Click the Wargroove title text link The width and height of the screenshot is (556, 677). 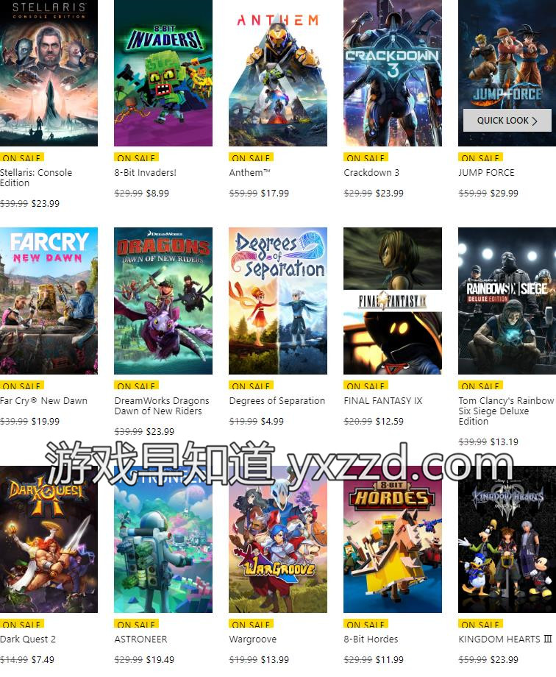(x=253, y=639)
